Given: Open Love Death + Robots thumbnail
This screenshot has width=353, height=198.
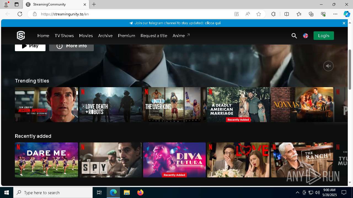Looking at the screenshot, I should click(110, 105).
